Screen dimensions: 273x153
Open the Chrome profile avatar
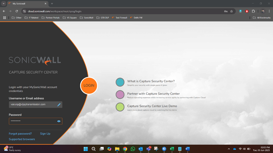click(263, 11)
